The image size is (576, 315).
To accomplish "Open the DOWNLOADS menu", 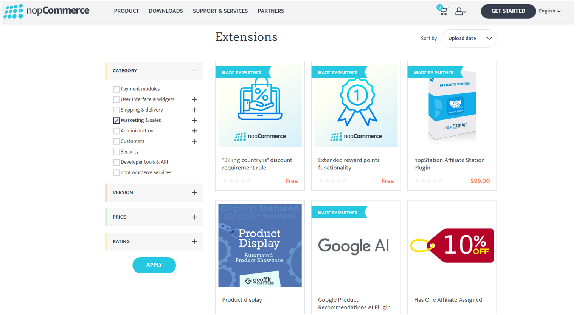I will click(166, 11).
